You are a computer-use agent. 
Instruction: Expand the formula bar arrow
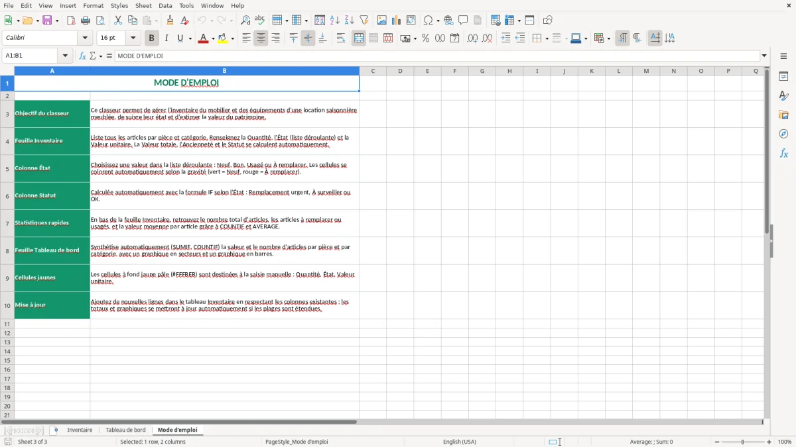point(764,56)
